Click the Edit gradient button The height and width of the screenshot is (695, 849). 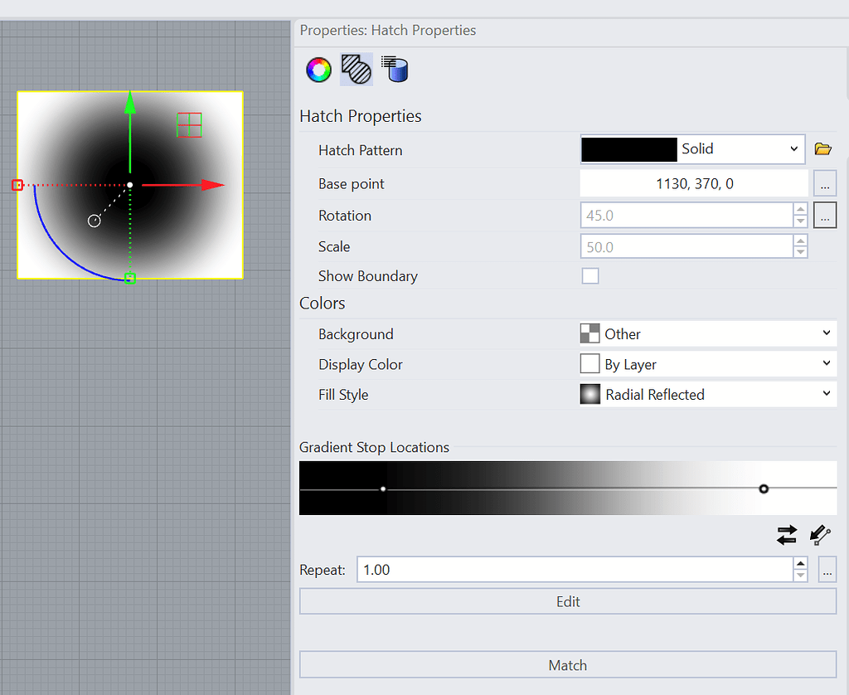click(x=567, y=601)
